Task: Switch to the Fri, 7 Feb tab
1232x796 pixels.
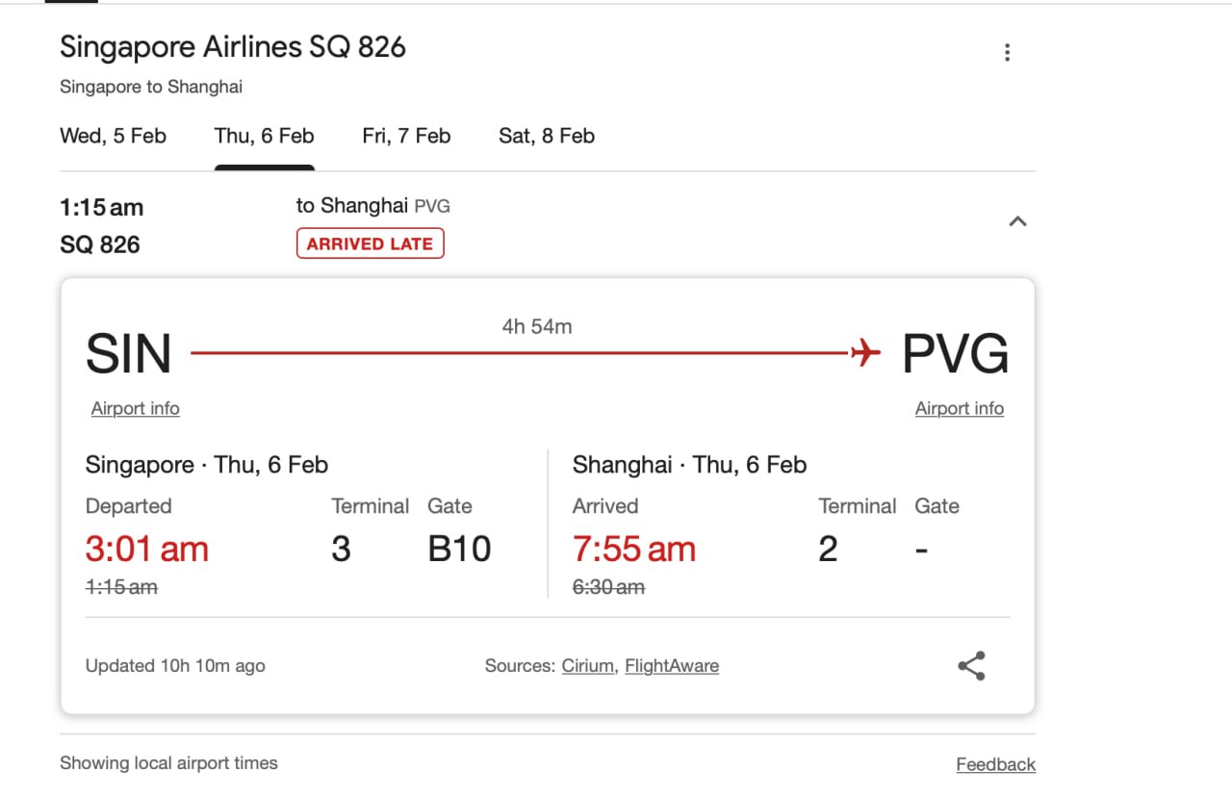Action: coord(406,136)
